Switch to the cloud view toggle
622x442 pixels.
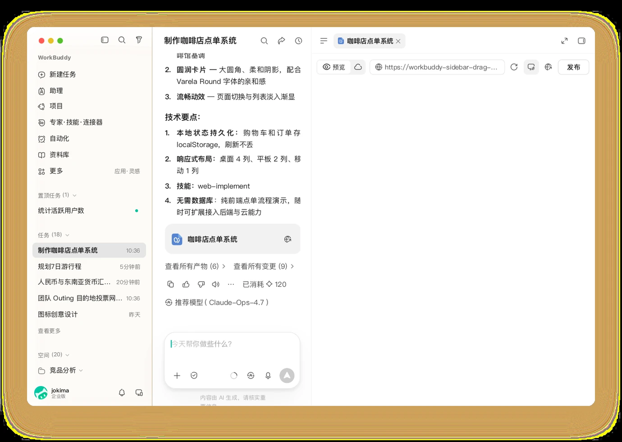(358, 67)
